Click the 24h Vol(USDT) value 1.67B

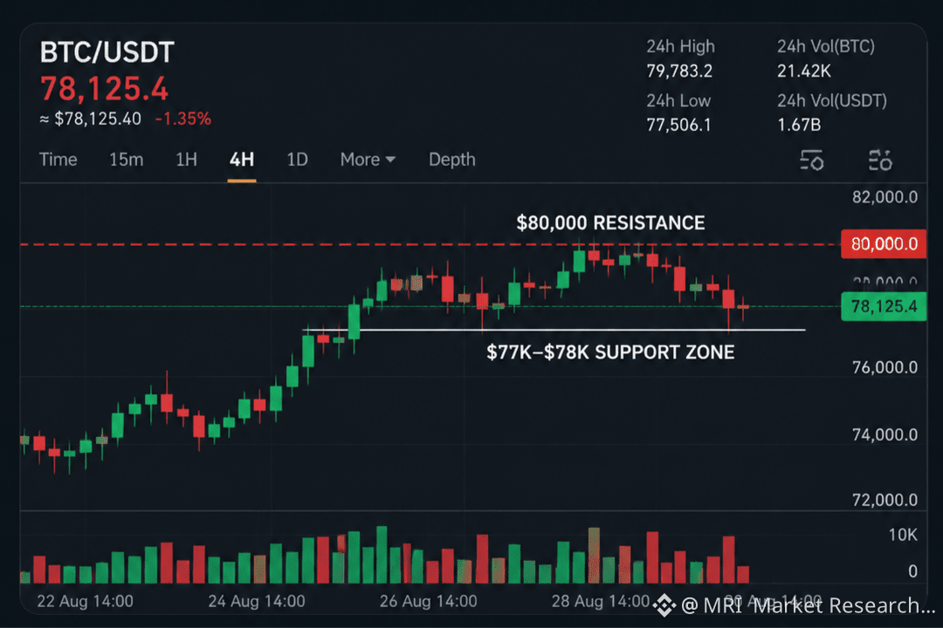pos(799,125)
